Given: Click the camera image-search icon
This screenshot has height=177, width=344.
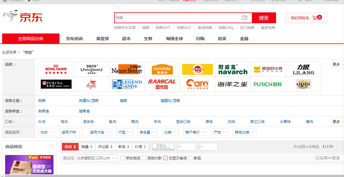Looking at the screenshot, I should tap(244, 18).
